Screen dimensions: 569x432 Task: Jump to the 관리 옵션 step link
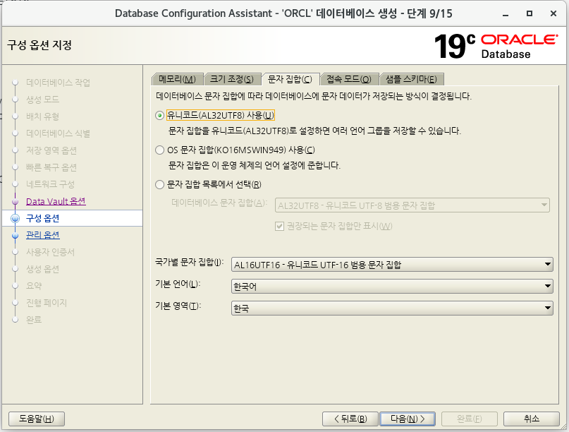click(x=43, y=235)
